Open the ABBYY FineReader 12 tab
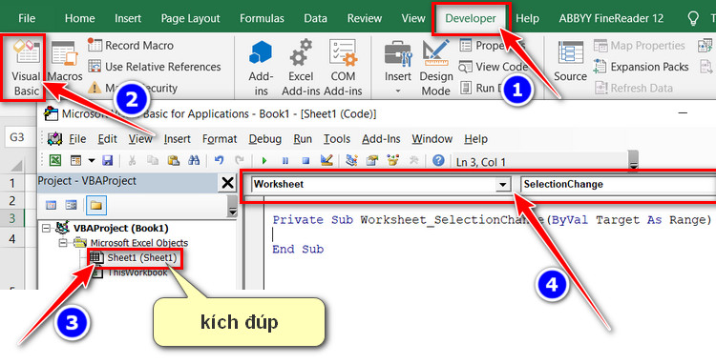Viewport: 716px width, 364px height. click(x=611, y=18)
